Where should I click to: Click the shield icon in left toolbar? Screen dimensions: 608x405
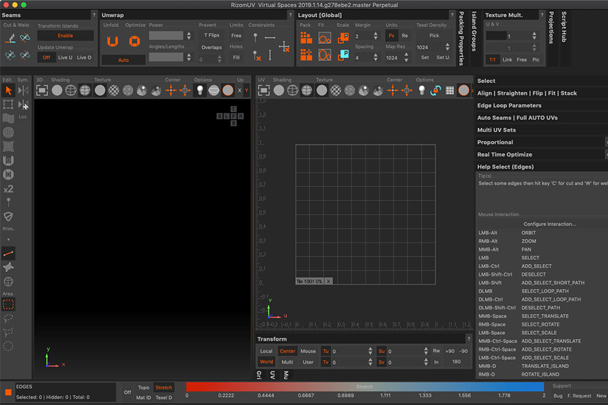8,216
